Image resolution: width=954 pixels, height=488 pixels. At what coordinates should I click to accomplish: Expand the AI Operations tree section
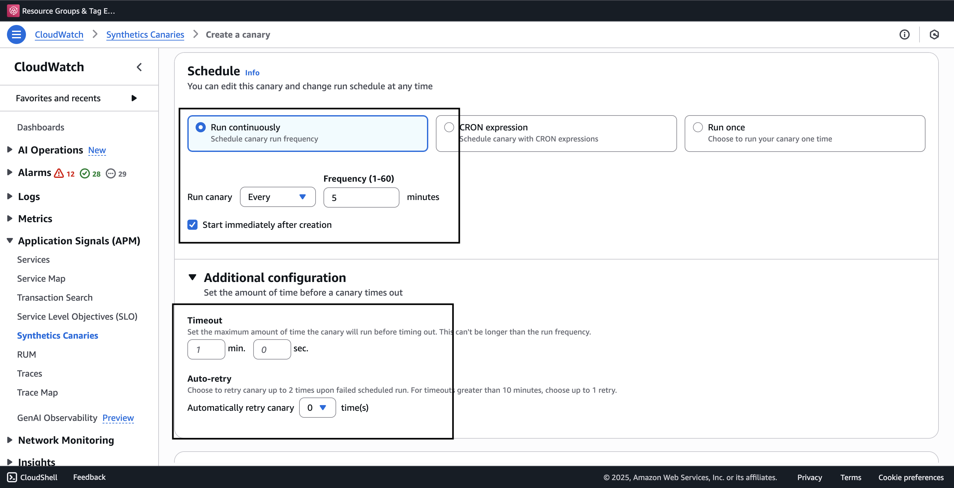(10, 150)
